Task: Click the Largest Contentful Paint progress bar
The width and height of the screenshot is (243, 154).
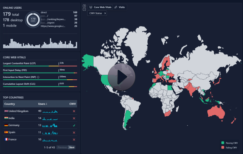Action: [x=40, y=66]
